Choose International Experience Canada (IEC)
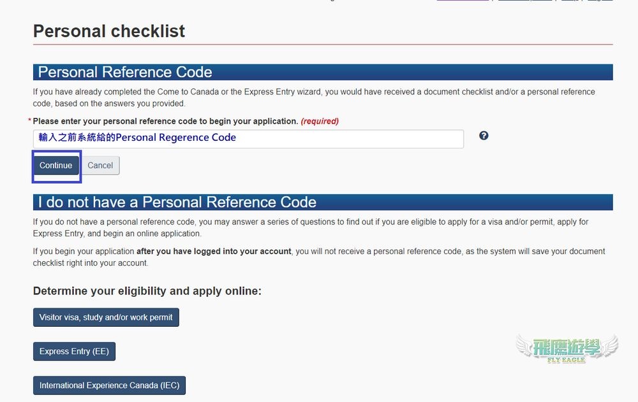Viewport: 638px width, 402px height. point(109,385)
